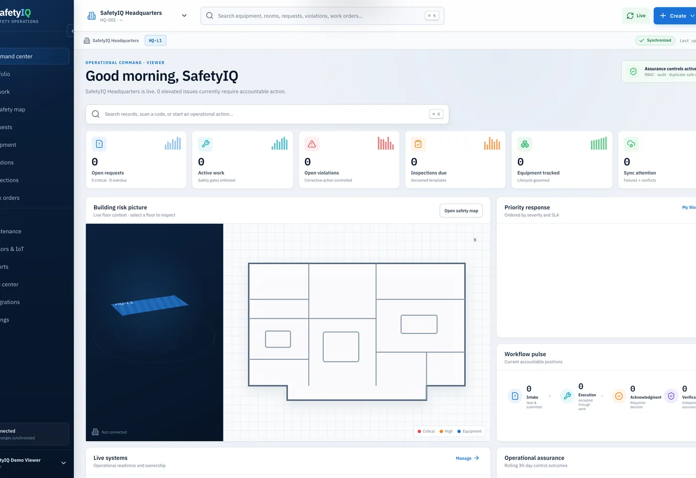This screenshot has width=696, height=478.
Task: Open the Command center sidebar item
Action: coord(34,57)
